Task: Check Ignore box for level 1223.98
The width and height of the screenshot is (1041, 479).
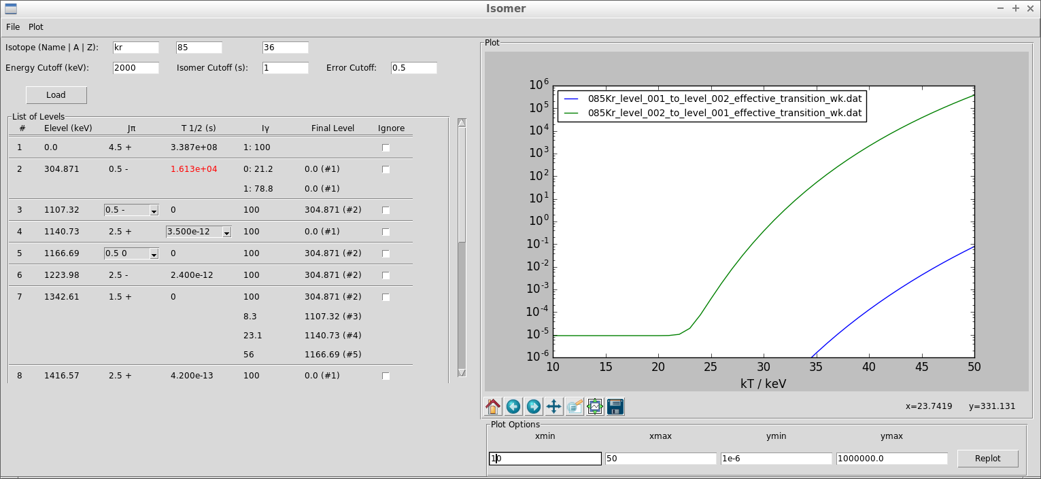Action: click(x=386, y=275)
